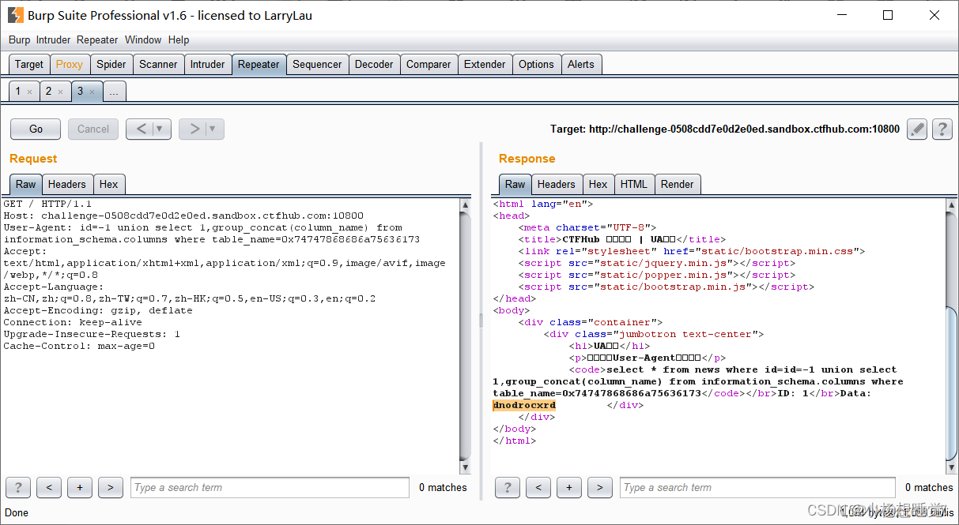Select Repeater sub-tab 1
Screen dimensions: 959x525
pos(18,92)
